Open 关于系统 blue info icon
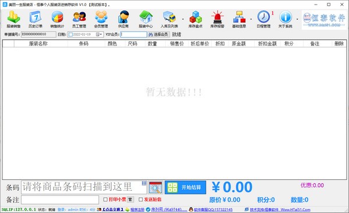 [x=286, y=19]
